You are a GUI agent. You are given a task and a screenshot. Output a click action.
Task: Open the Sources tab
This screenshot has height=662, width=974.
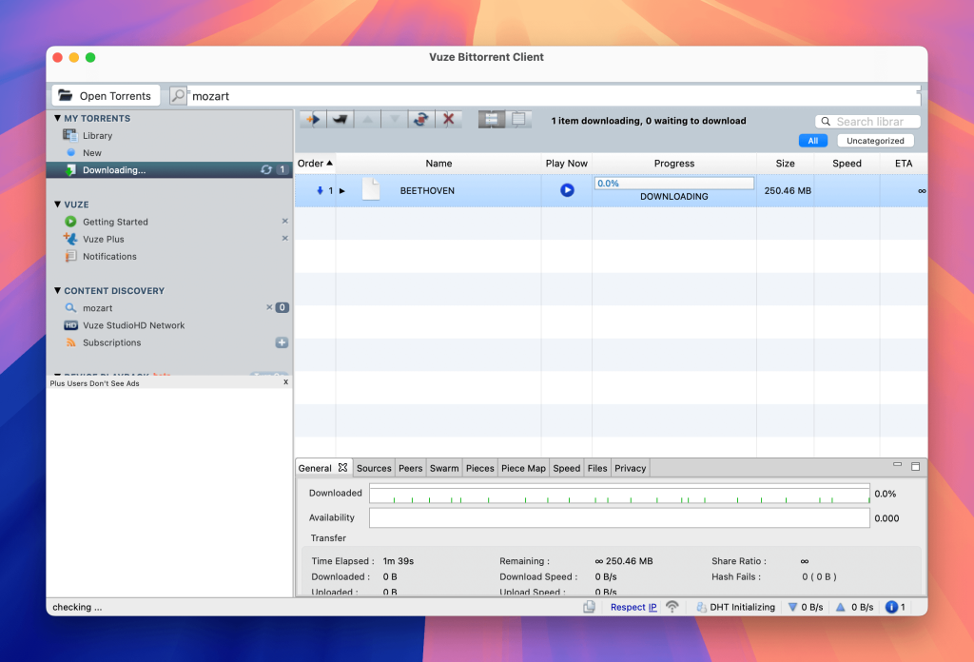(x=374, y=468)
